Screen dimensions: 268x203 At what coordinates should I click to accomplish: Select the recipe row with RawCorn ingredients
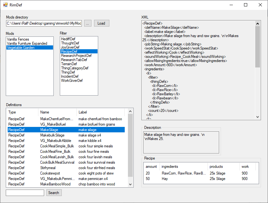pos(201,173)
